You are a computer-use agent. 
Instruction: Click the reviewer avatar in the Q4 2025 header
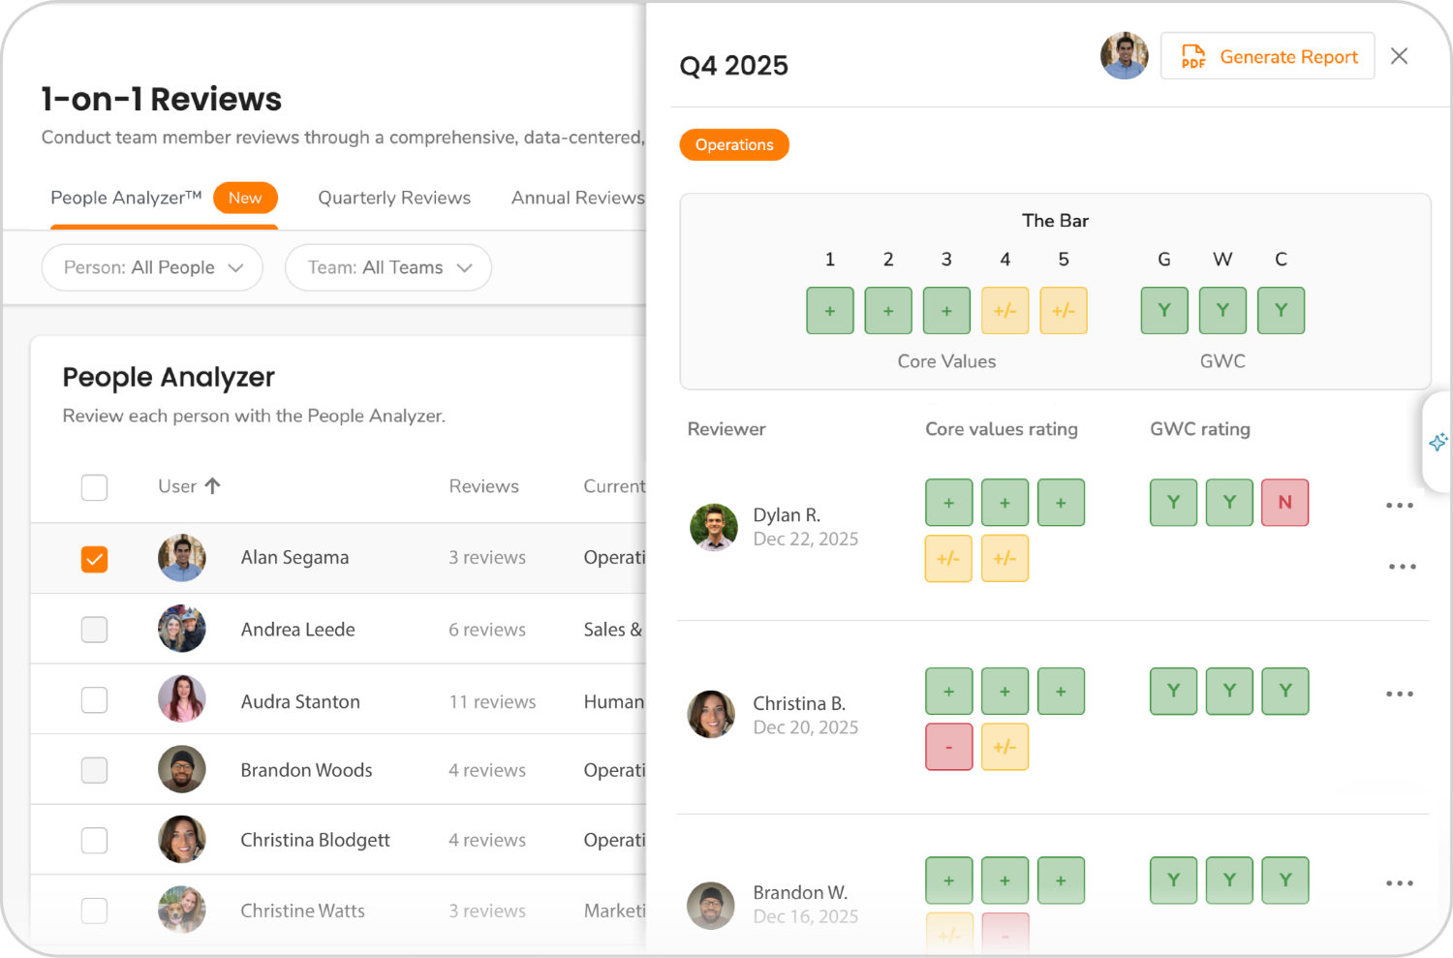point(1124,55)
